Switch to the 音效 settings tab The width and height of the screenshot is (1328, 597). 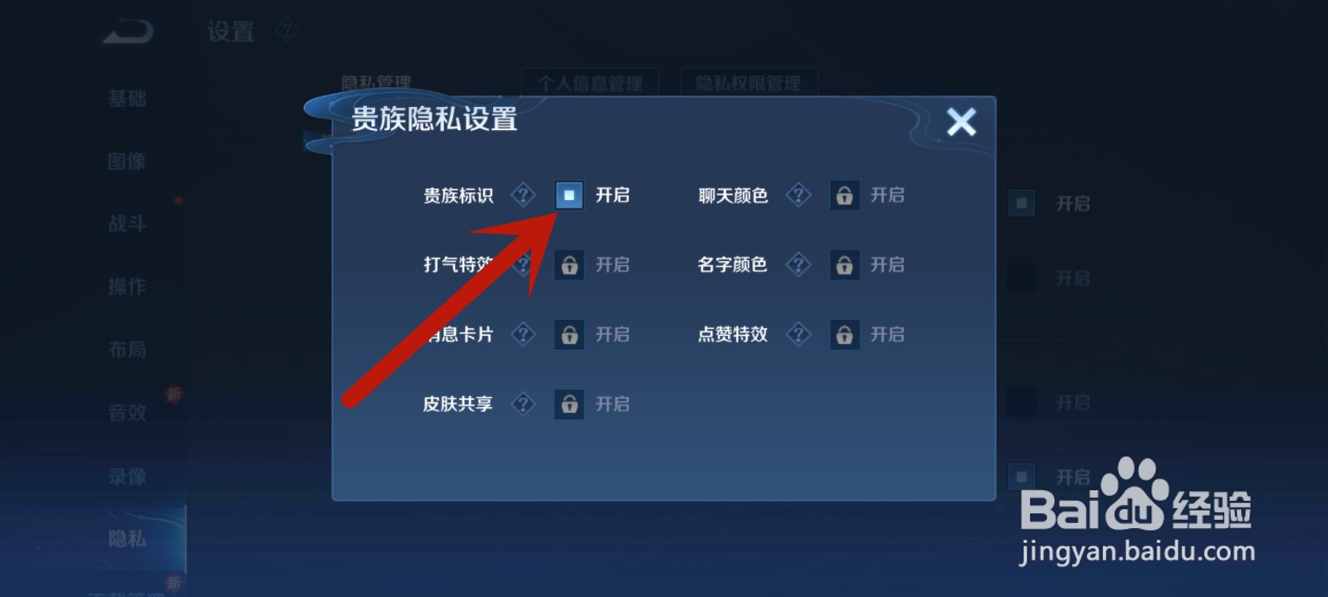click(127, 412)
